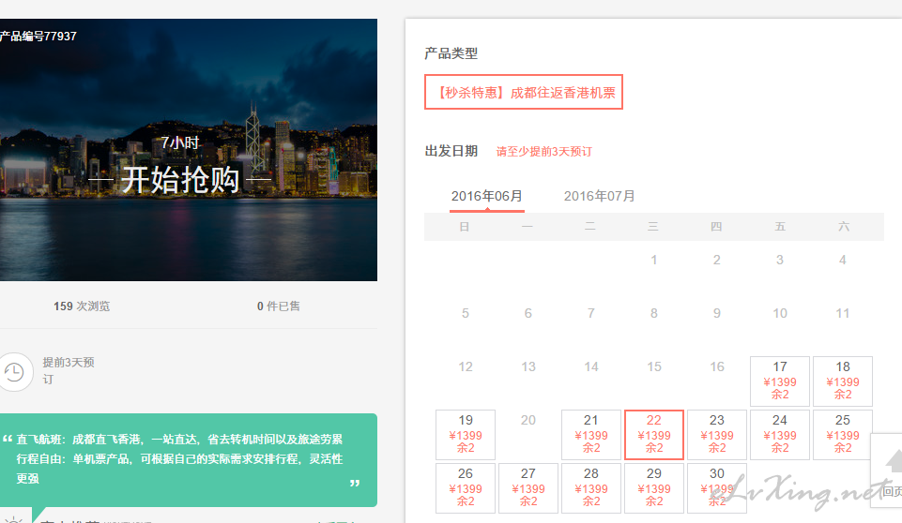Click the Hong Kong skyline product image
The image size is (902, 523).
pyautogui.click(x=188, y=149)
